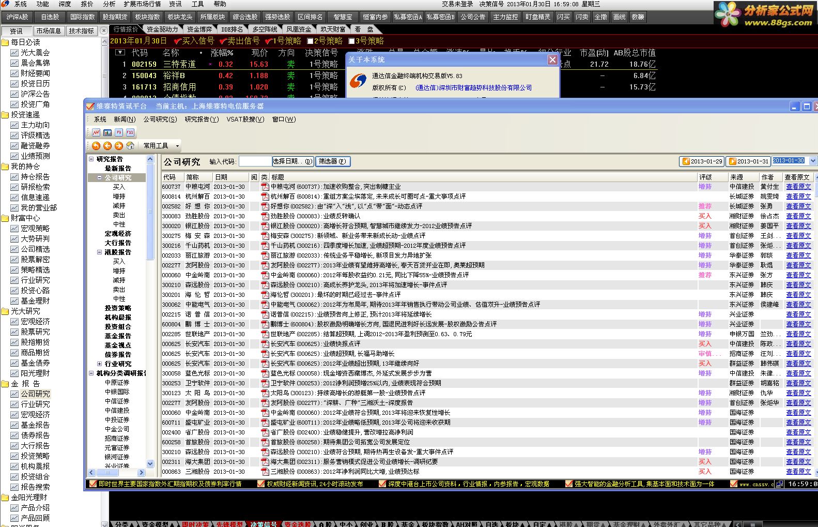The image size is (818, 527).
Task: Collapse the 公司研究 tree node
Action: click(100, 178)
